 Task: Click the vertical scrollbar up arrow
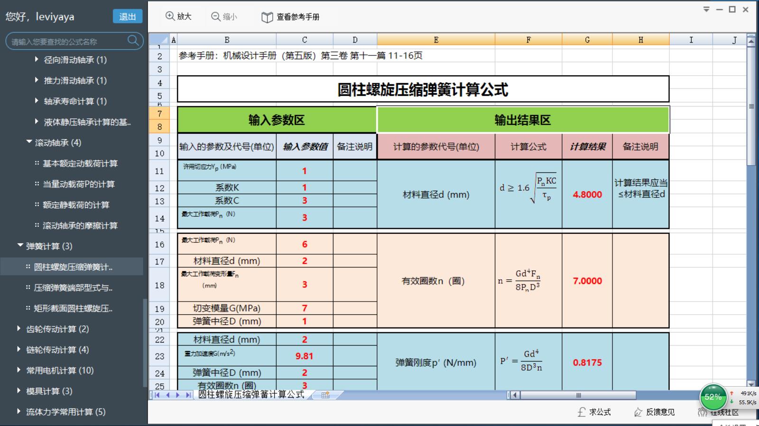click(x=751, y=41)
